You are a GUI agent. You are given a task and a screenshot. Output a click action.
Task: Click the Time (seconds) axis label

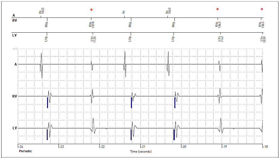click(x=141, y=151)
